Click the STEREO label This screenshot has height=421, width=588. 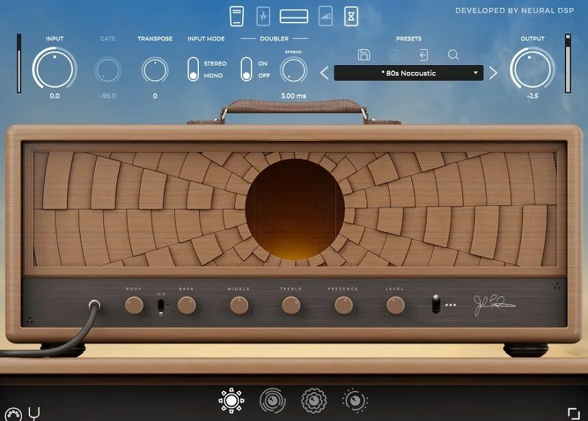[215, 64]
